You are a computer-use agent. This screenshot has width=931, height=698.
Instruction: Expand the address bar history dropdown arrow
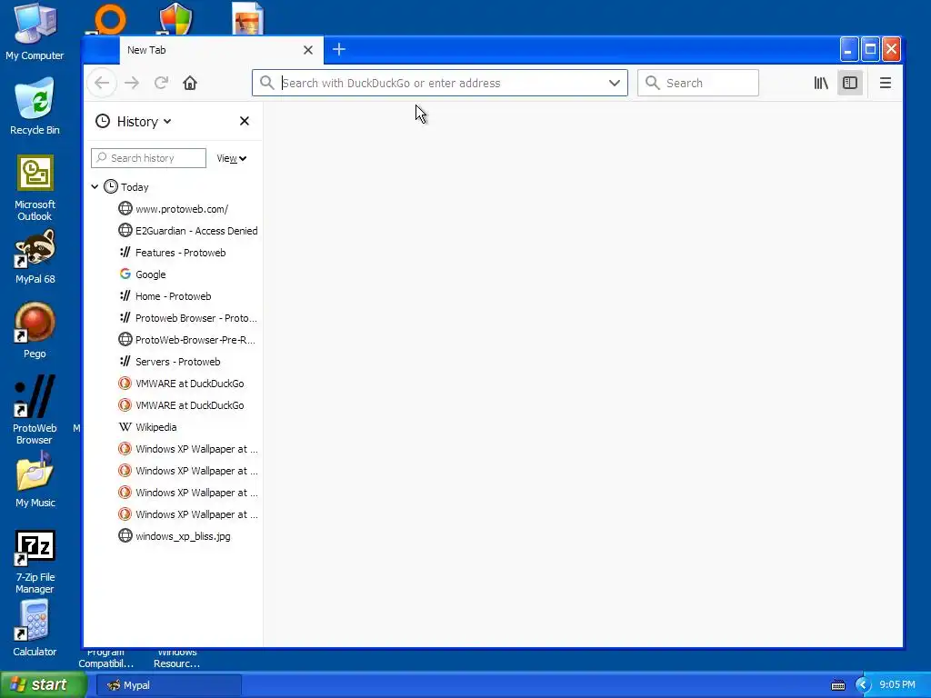pos(615,83)
